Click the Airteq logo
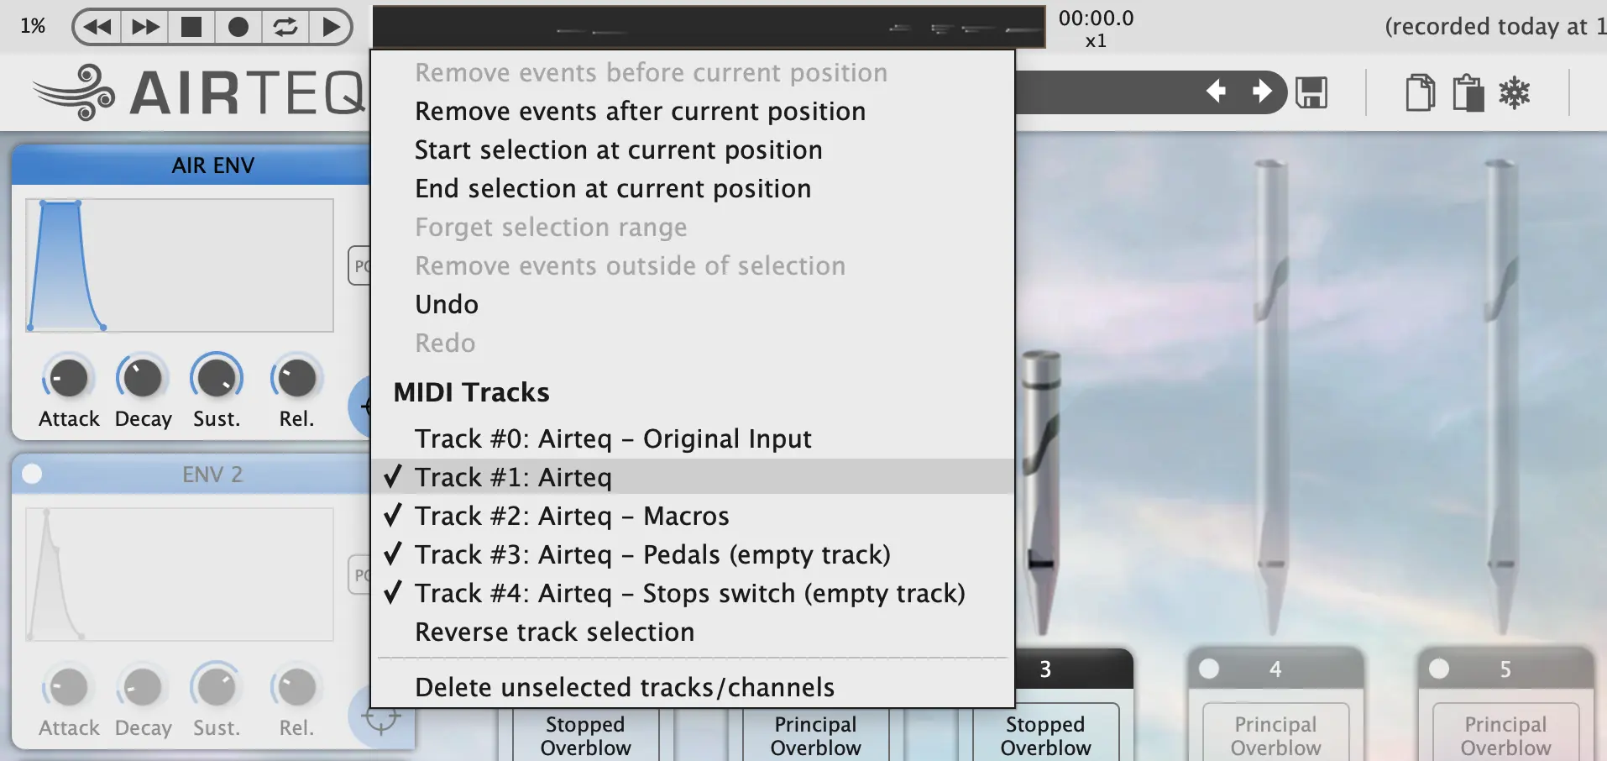Image resolution: width=1607 pixels, height=761 pixels. 200,92
